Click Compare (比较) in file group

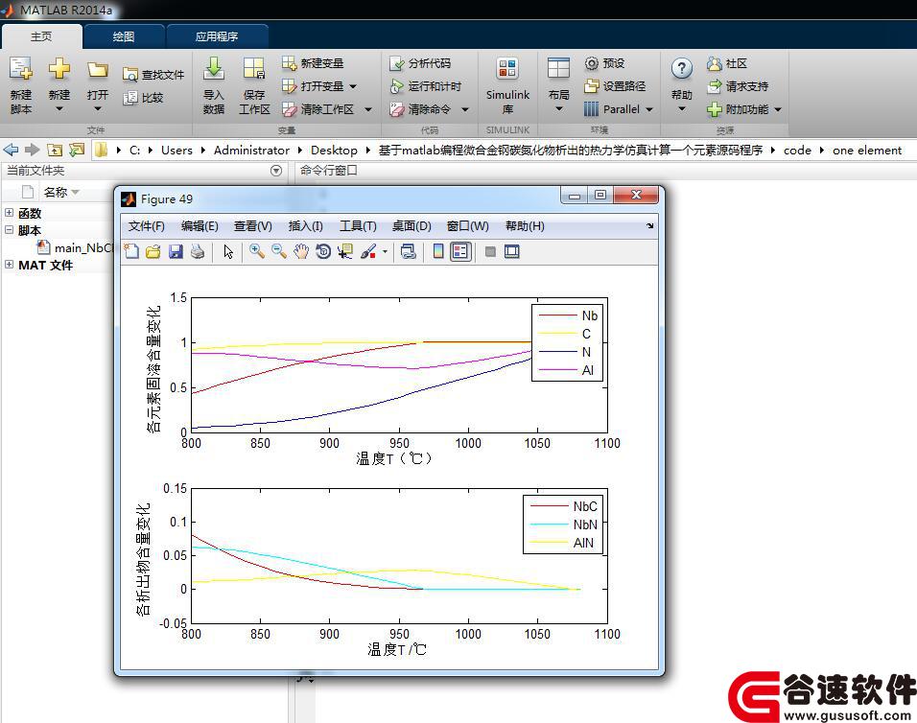(143, 98)
